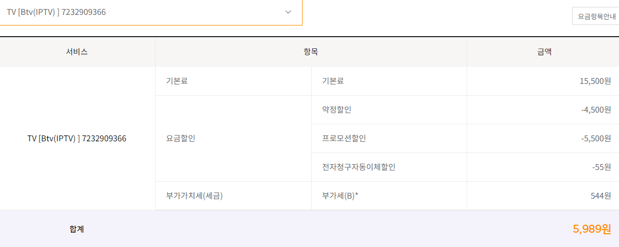Select the 프로모션할인 item

coord(344,138)
